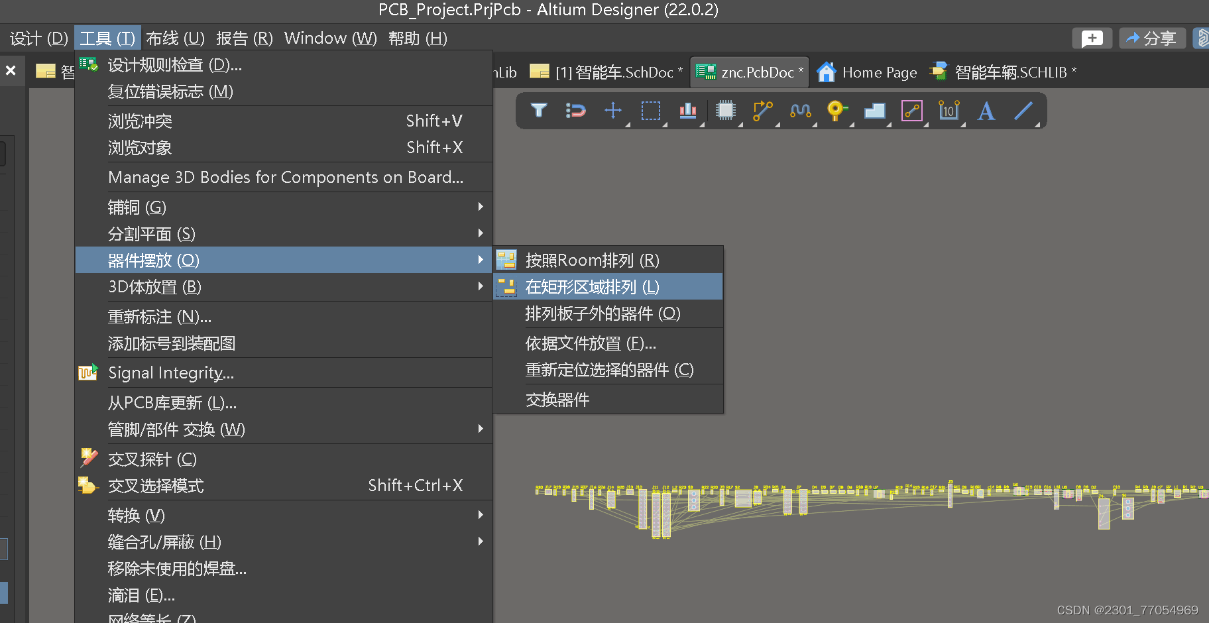Choose 滴泪 (E)... menu entry
1209x623 pixels.
click(x=284, y=595)
